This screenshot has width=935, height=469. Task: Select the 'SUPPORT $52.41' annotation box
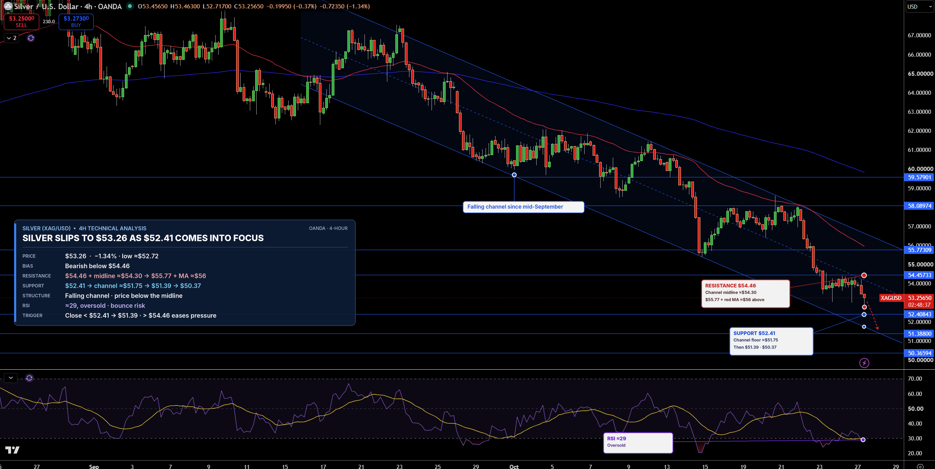771,341
